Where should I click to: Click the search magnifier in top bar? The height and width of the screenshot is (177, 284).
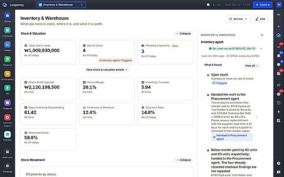pyautogui.click(x=208, y=5)
